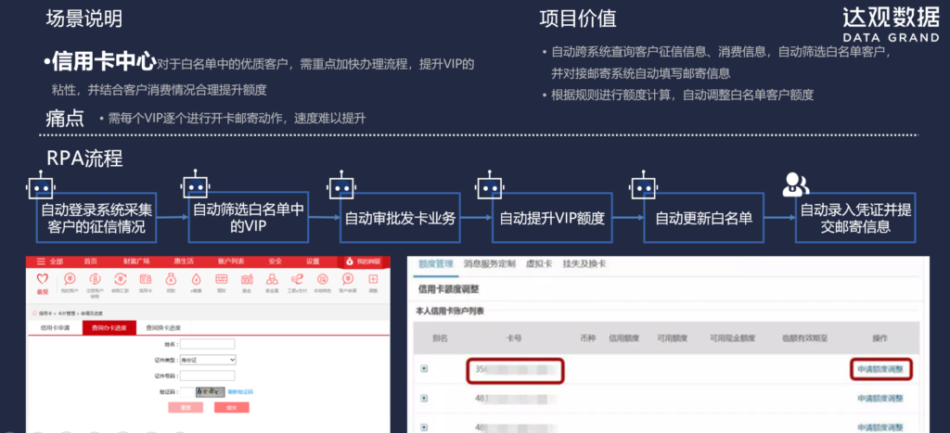Click the 提交 submit button

point(231,407)
